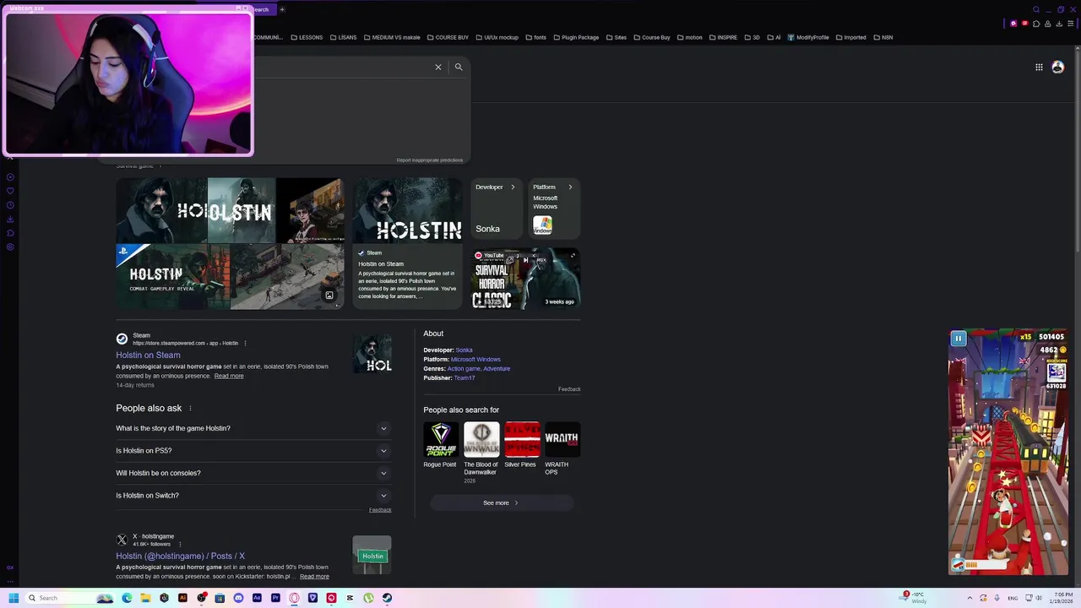Clear the Google search box with X
This screenshot has height=608, width=1081.
click(x=437, y=67)
